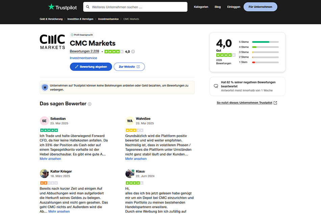Click the text Antwortet meist innerhalb von 1 Woche

tap(247, 90)
